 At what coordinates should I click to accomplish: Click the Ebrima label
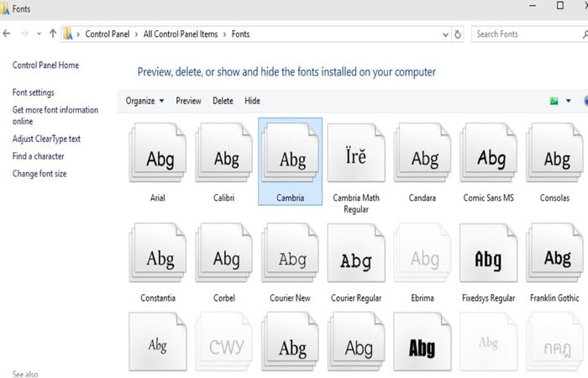(x=423, y=298)
